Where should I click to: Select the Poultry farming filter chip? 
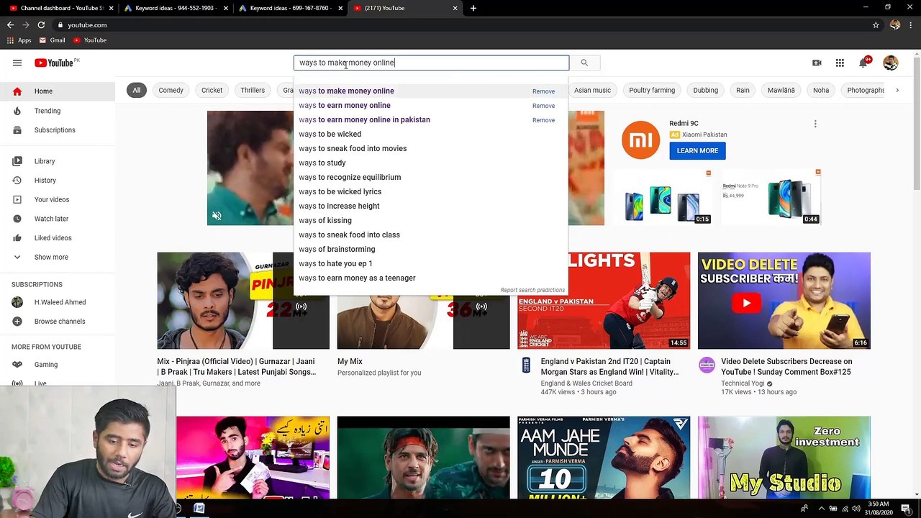pos(652,91)
